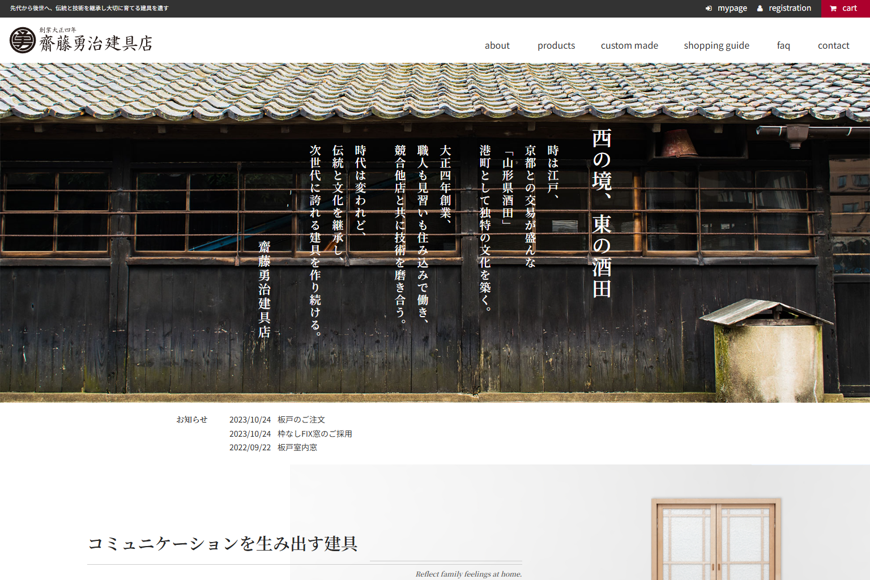Open the 板戸のご注文 news item

[301, 420]
